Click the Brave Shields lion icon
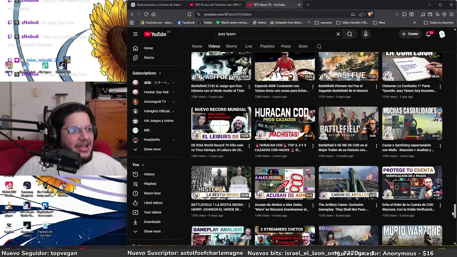Screen dimensions: 457x257 (370, 14)
